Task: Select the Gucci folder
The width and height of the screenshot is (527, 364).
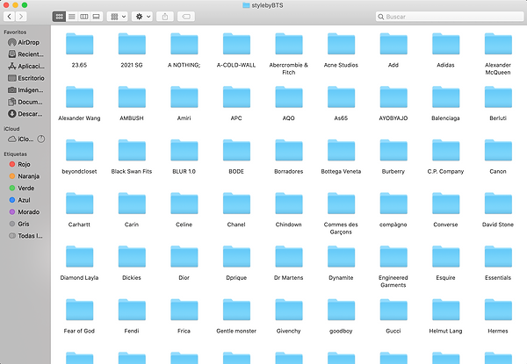Action: coord(393,310)
